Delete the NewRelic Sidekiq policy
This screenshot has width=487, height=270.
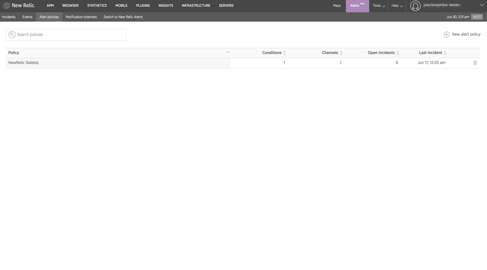(x=475, y=63)
